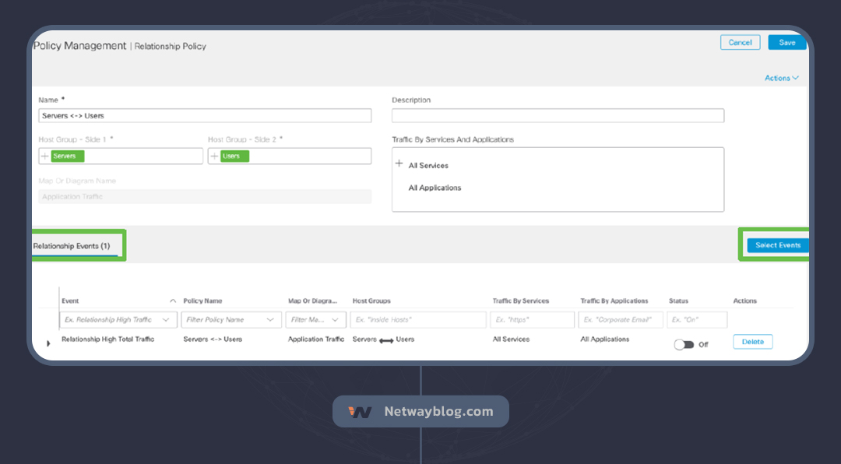This screenshot has width=841, height=464.
Task: Click into the Description text field
Action: pos(558,116)
